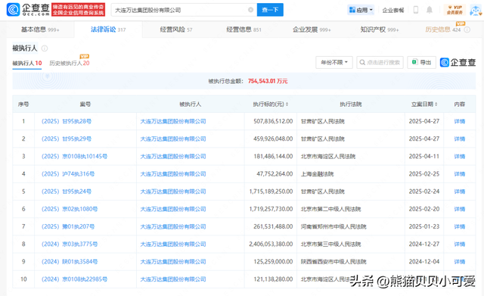
Task: Open case (2024) 陕01执3584号
Action: pos(70,262)
